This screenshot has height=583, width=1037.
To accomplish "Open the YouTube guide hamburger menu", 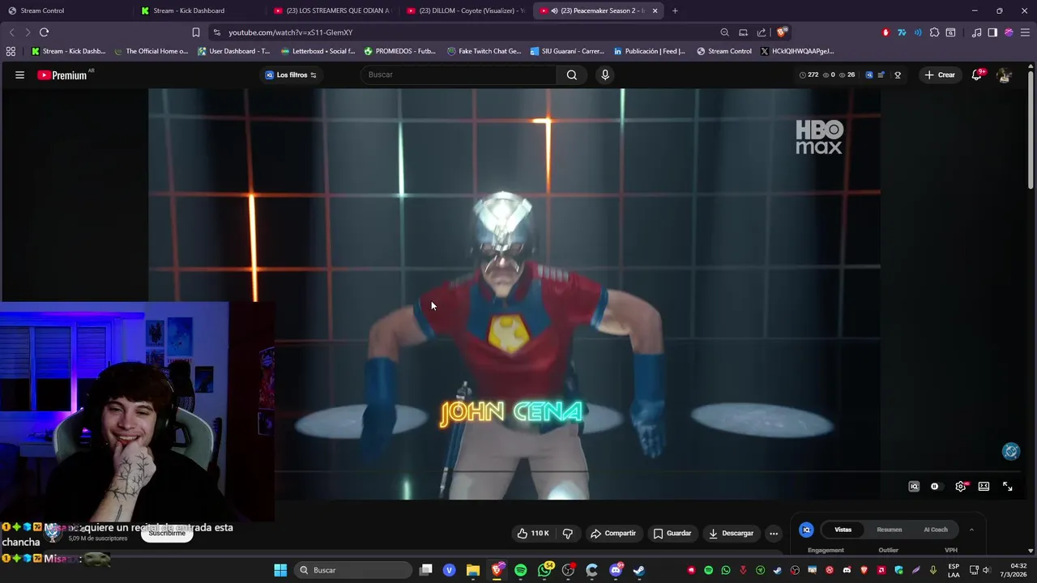I will tap(19, 74).
